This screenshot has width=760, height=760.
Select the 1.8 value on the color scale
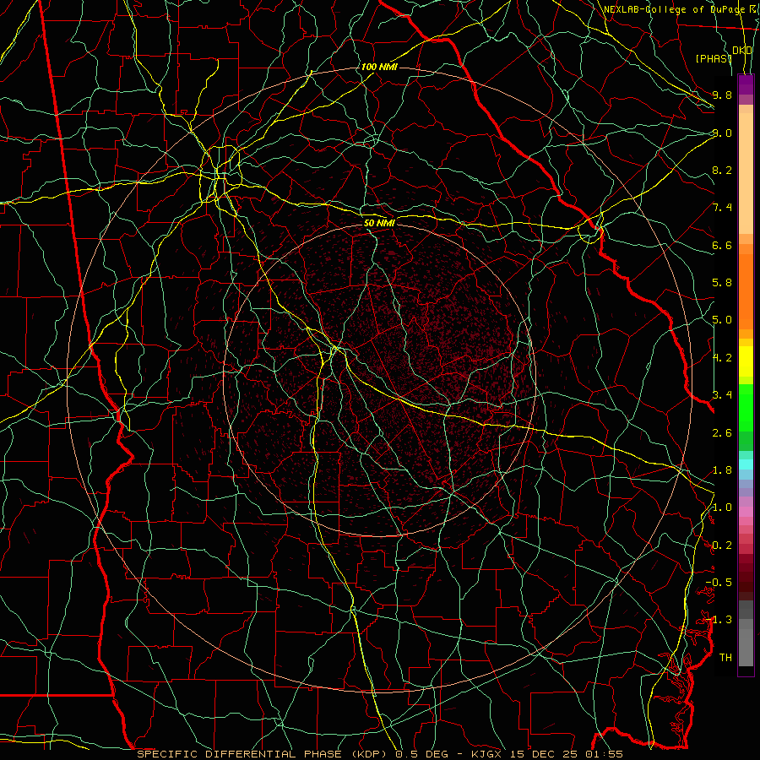tap(722, 470)
